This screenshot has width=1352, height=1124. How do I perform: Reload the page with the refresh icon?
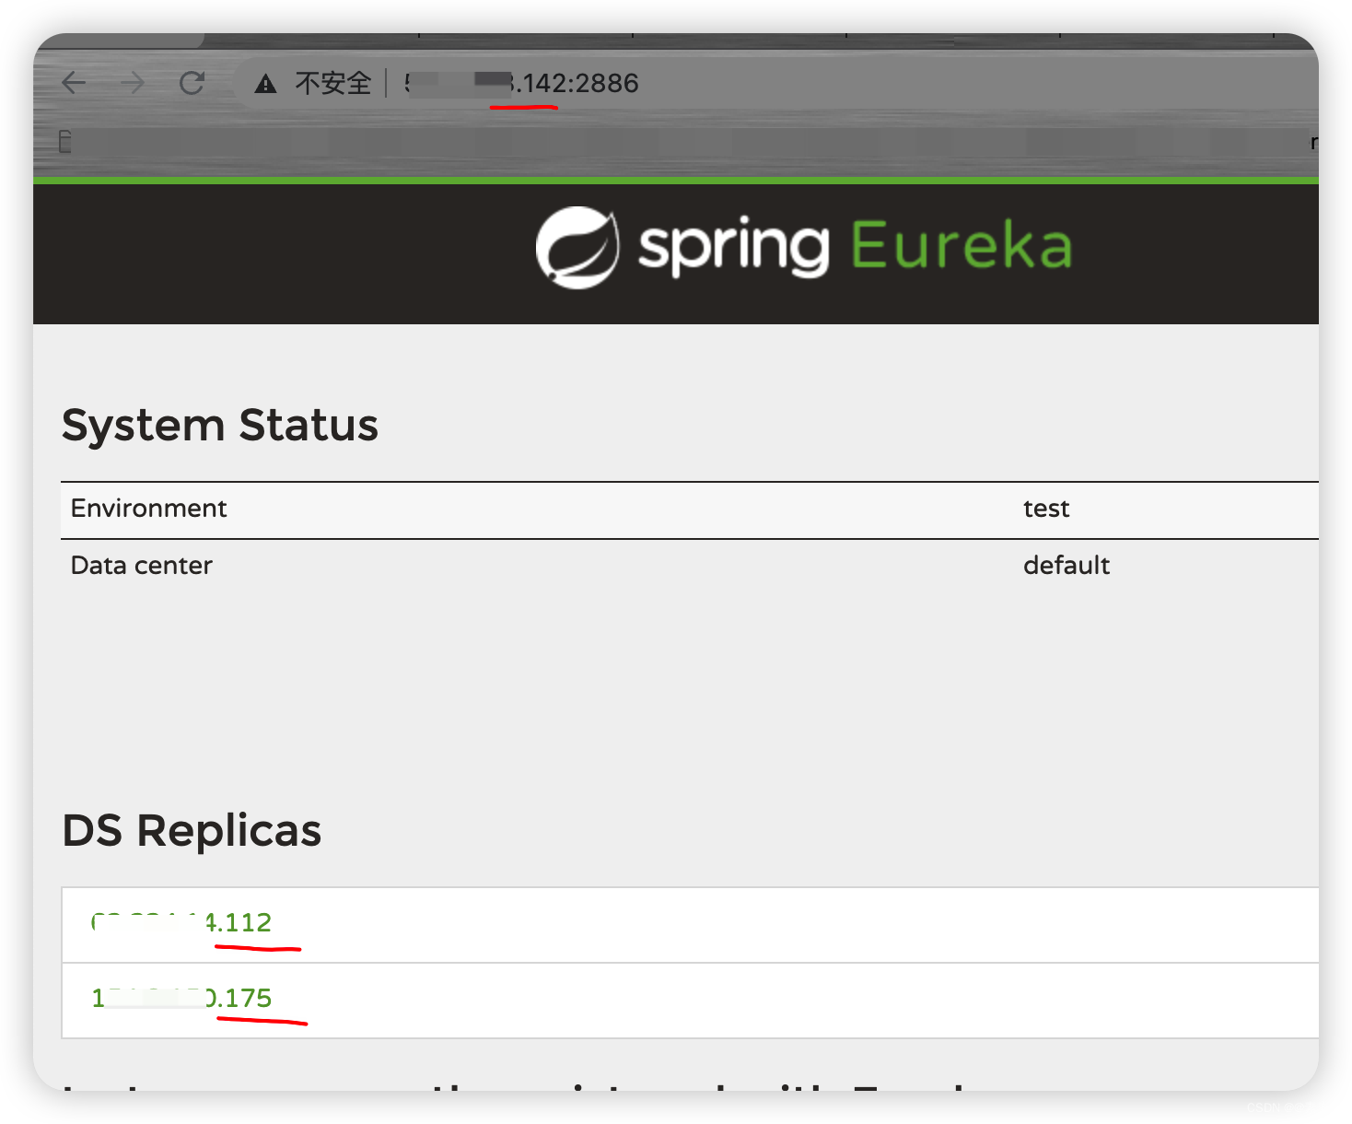192,83
